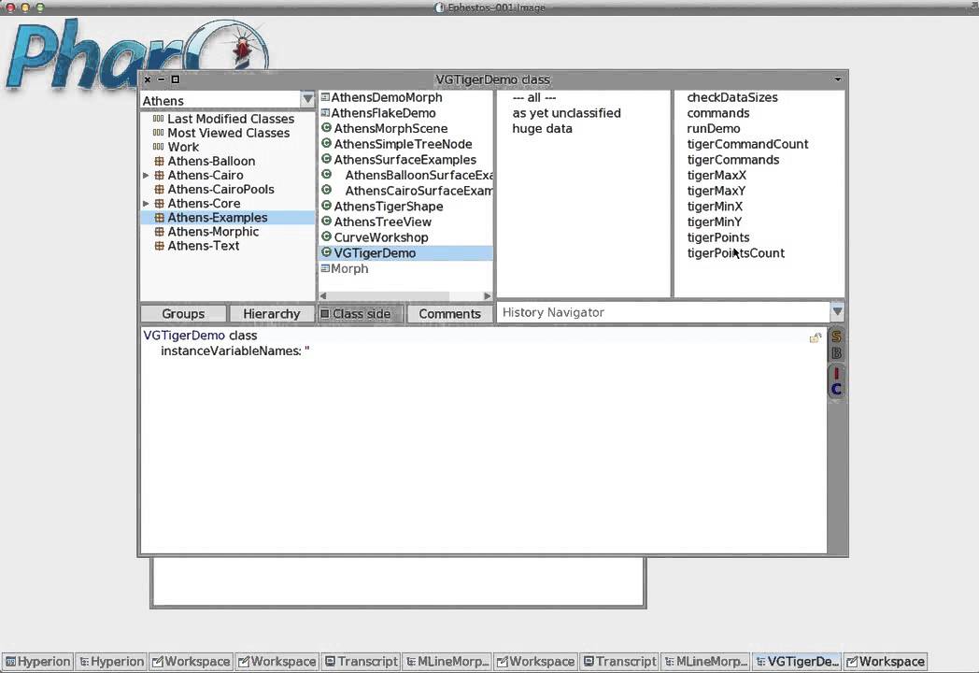Click the collapse window icon in browser title bar
Screen dimensions: 979x673
161,79
